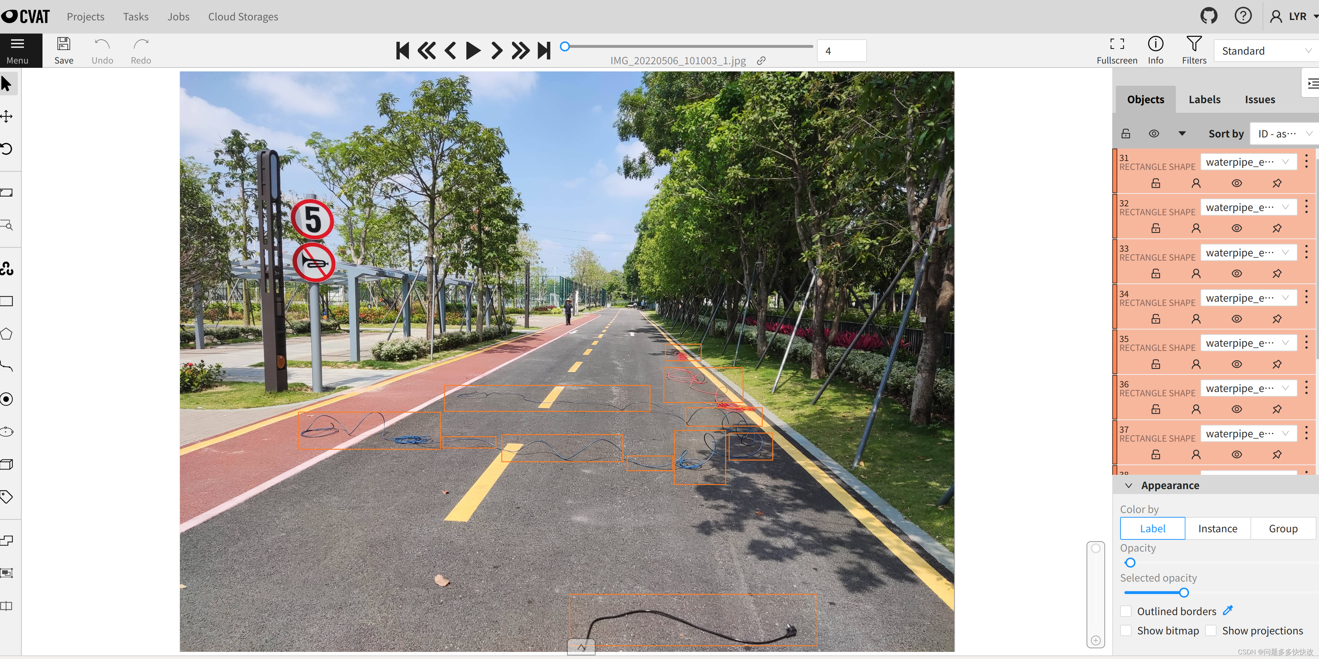
Task: Open the LYR user menu
Action: [x=1293, y=16]
